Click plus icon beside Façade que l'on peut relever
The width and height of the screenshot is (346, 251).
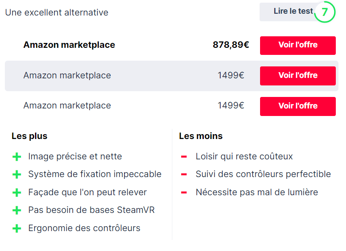17,193
